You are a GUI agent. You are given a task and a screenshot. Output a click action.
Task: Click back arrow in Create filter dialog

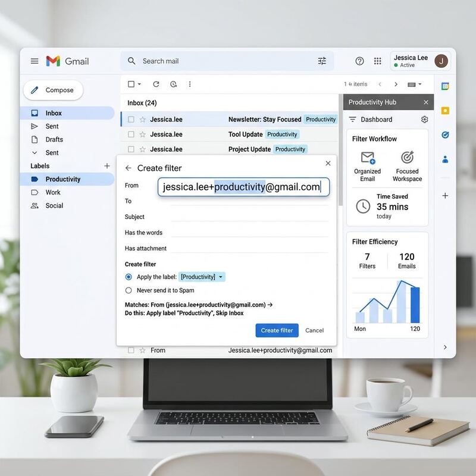pyautogui.click(x=129, y=168)
